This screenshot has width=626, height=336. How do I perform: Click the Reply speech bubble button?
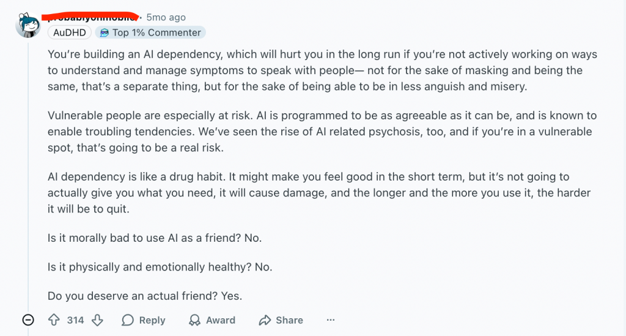pyautogui.click(x=144, y=320)
